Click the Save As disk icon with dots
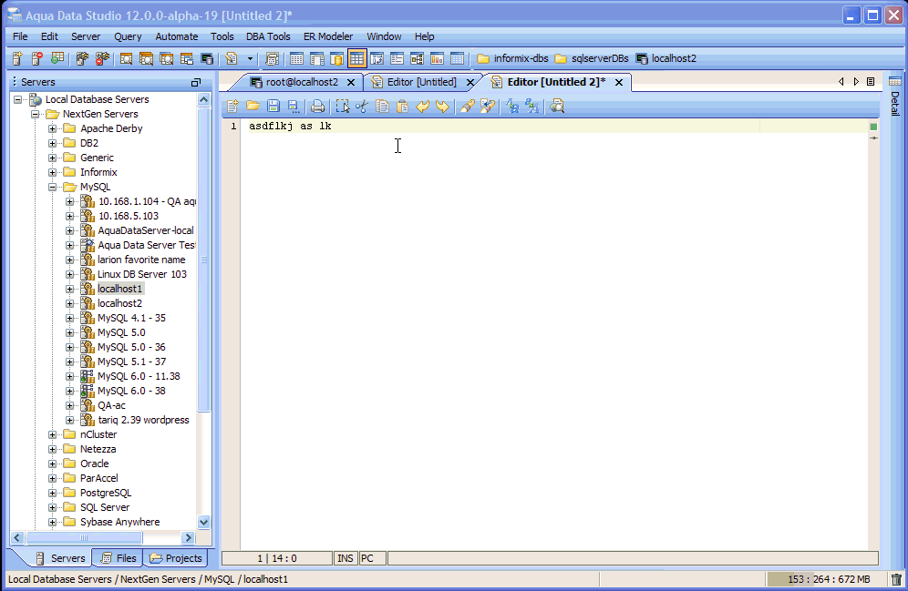Image resolution: width=908 pixels, height=591 pixels. click(x=293, y=106)
